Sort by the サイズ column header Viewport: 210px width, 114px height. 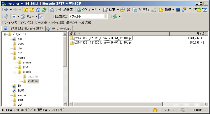point(188,34)
